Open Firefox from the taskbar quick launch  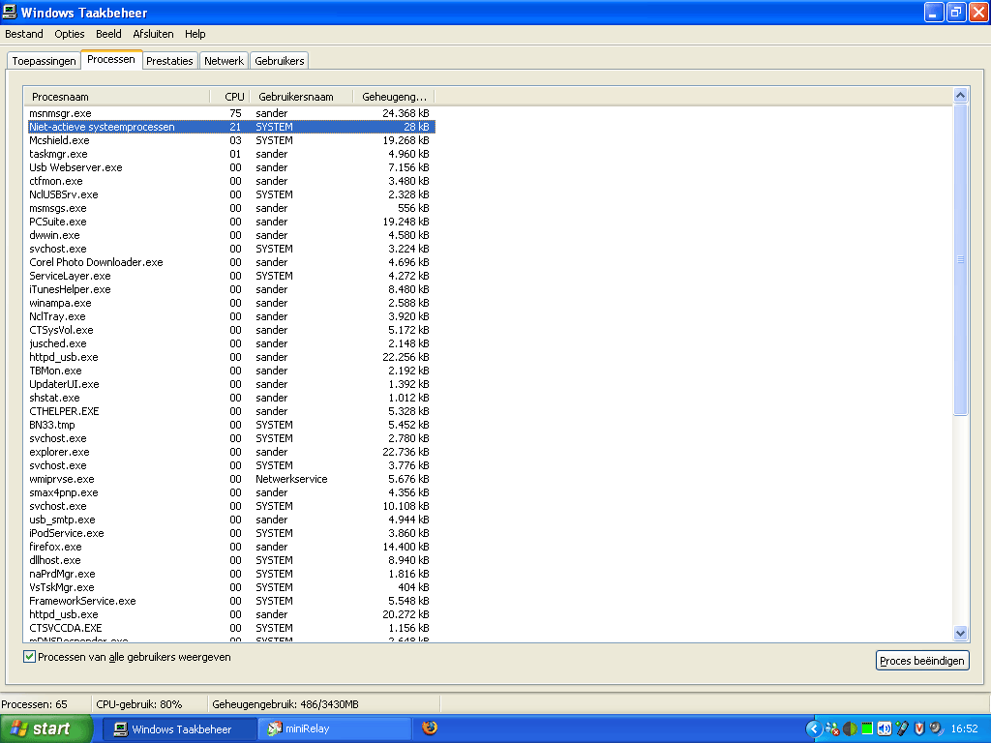tap(429, 728)
